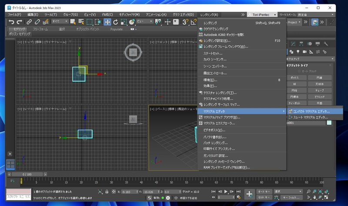348x206 pixels.
Task: Click the ピラミッド primitive button
Action: click(320, 97)
